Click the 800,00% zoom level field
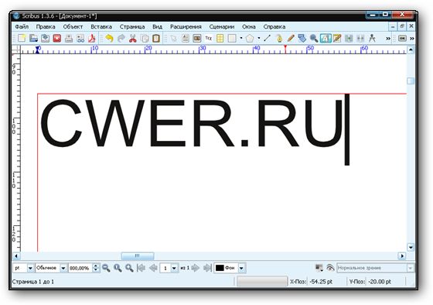This screenshot has height=305, width=433. [80, 268]
